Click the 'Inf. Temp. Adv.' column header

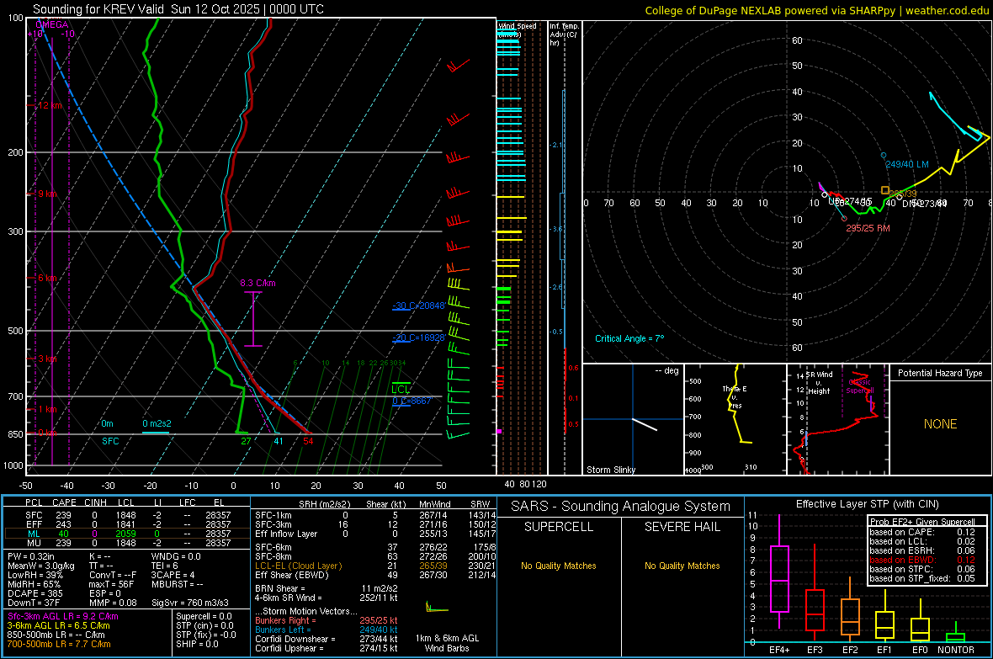pos(563,35)
